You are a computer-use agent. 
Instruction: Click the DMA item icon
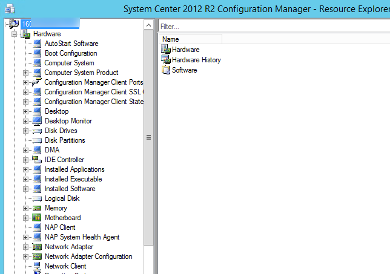[x=37, y=150]
